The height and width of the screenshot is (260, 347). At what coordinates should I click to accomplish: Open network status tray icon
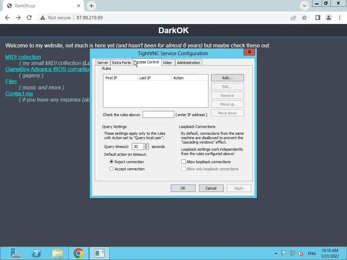[x=292, y=253]
